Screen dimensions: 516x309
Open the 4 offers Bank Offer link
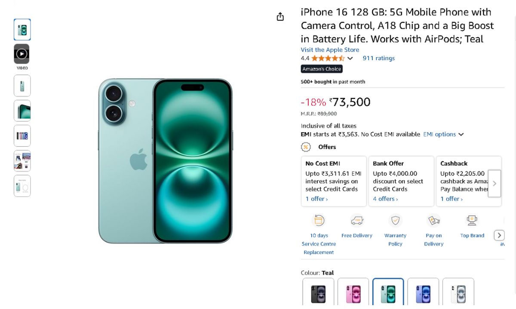pos(386,199)
